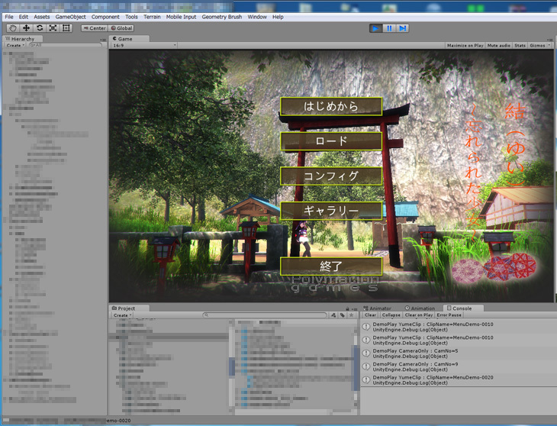Screen dimensions: 557x426
Task: Toggle the Stats overlay
Action: pyautogui.click(x=520, y=46)
